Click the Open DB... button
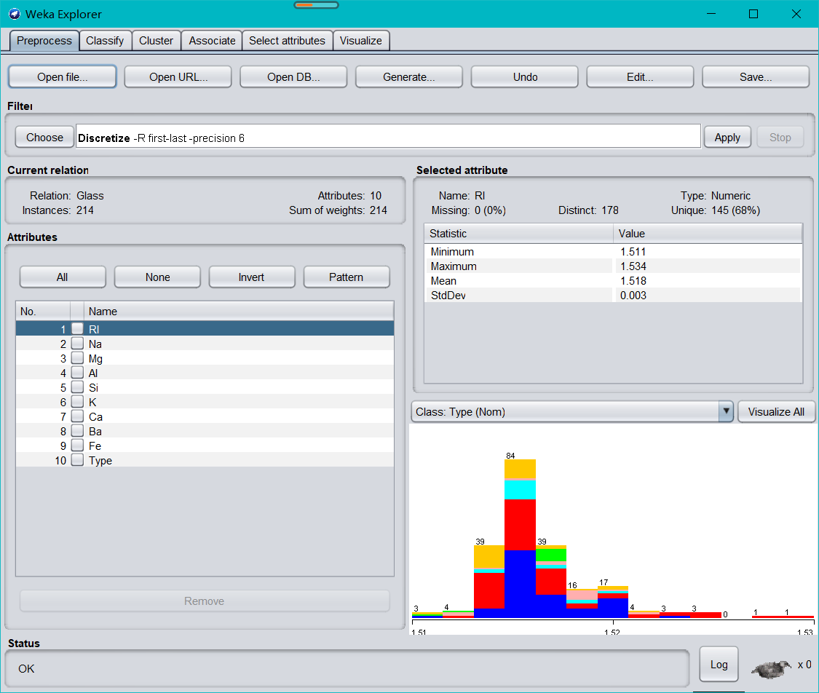 (x=293, y=76)
